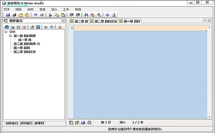Click the Copy pages icon
Screen dimensions: 215x133
57,15
